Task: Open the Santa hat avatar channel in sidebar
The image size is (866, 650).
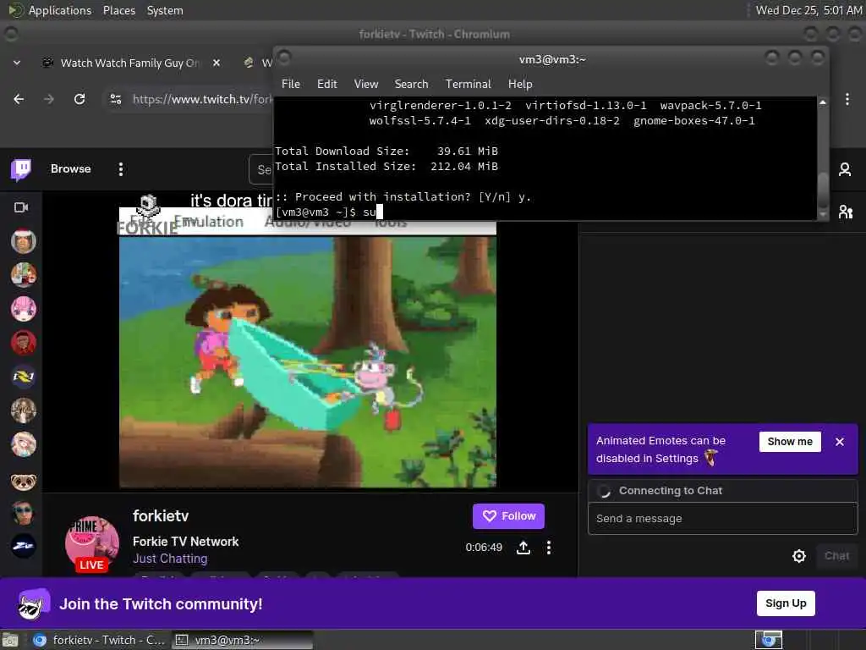Action: point(23,241)
